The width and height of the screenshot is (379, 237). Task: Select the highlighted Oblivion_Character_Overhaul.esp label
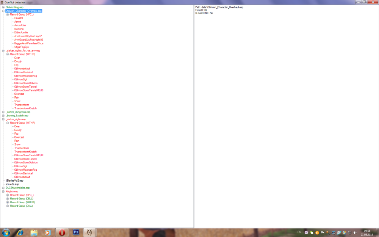(23, 11)
